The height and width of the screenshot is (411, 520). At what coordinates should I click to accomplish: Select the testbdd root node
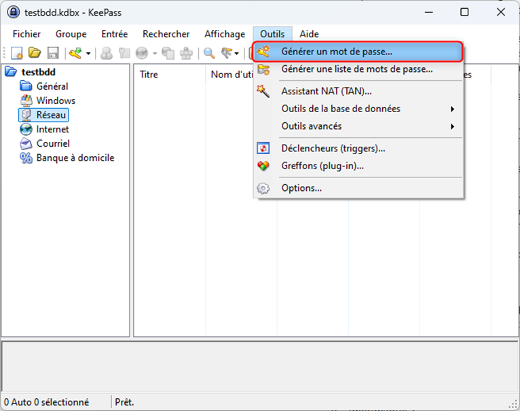38,72
